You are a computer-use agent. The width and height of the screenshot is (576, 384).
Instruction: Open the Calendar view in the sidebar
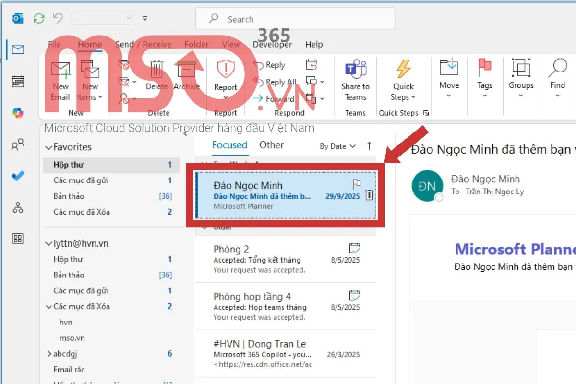pos(18,81)
